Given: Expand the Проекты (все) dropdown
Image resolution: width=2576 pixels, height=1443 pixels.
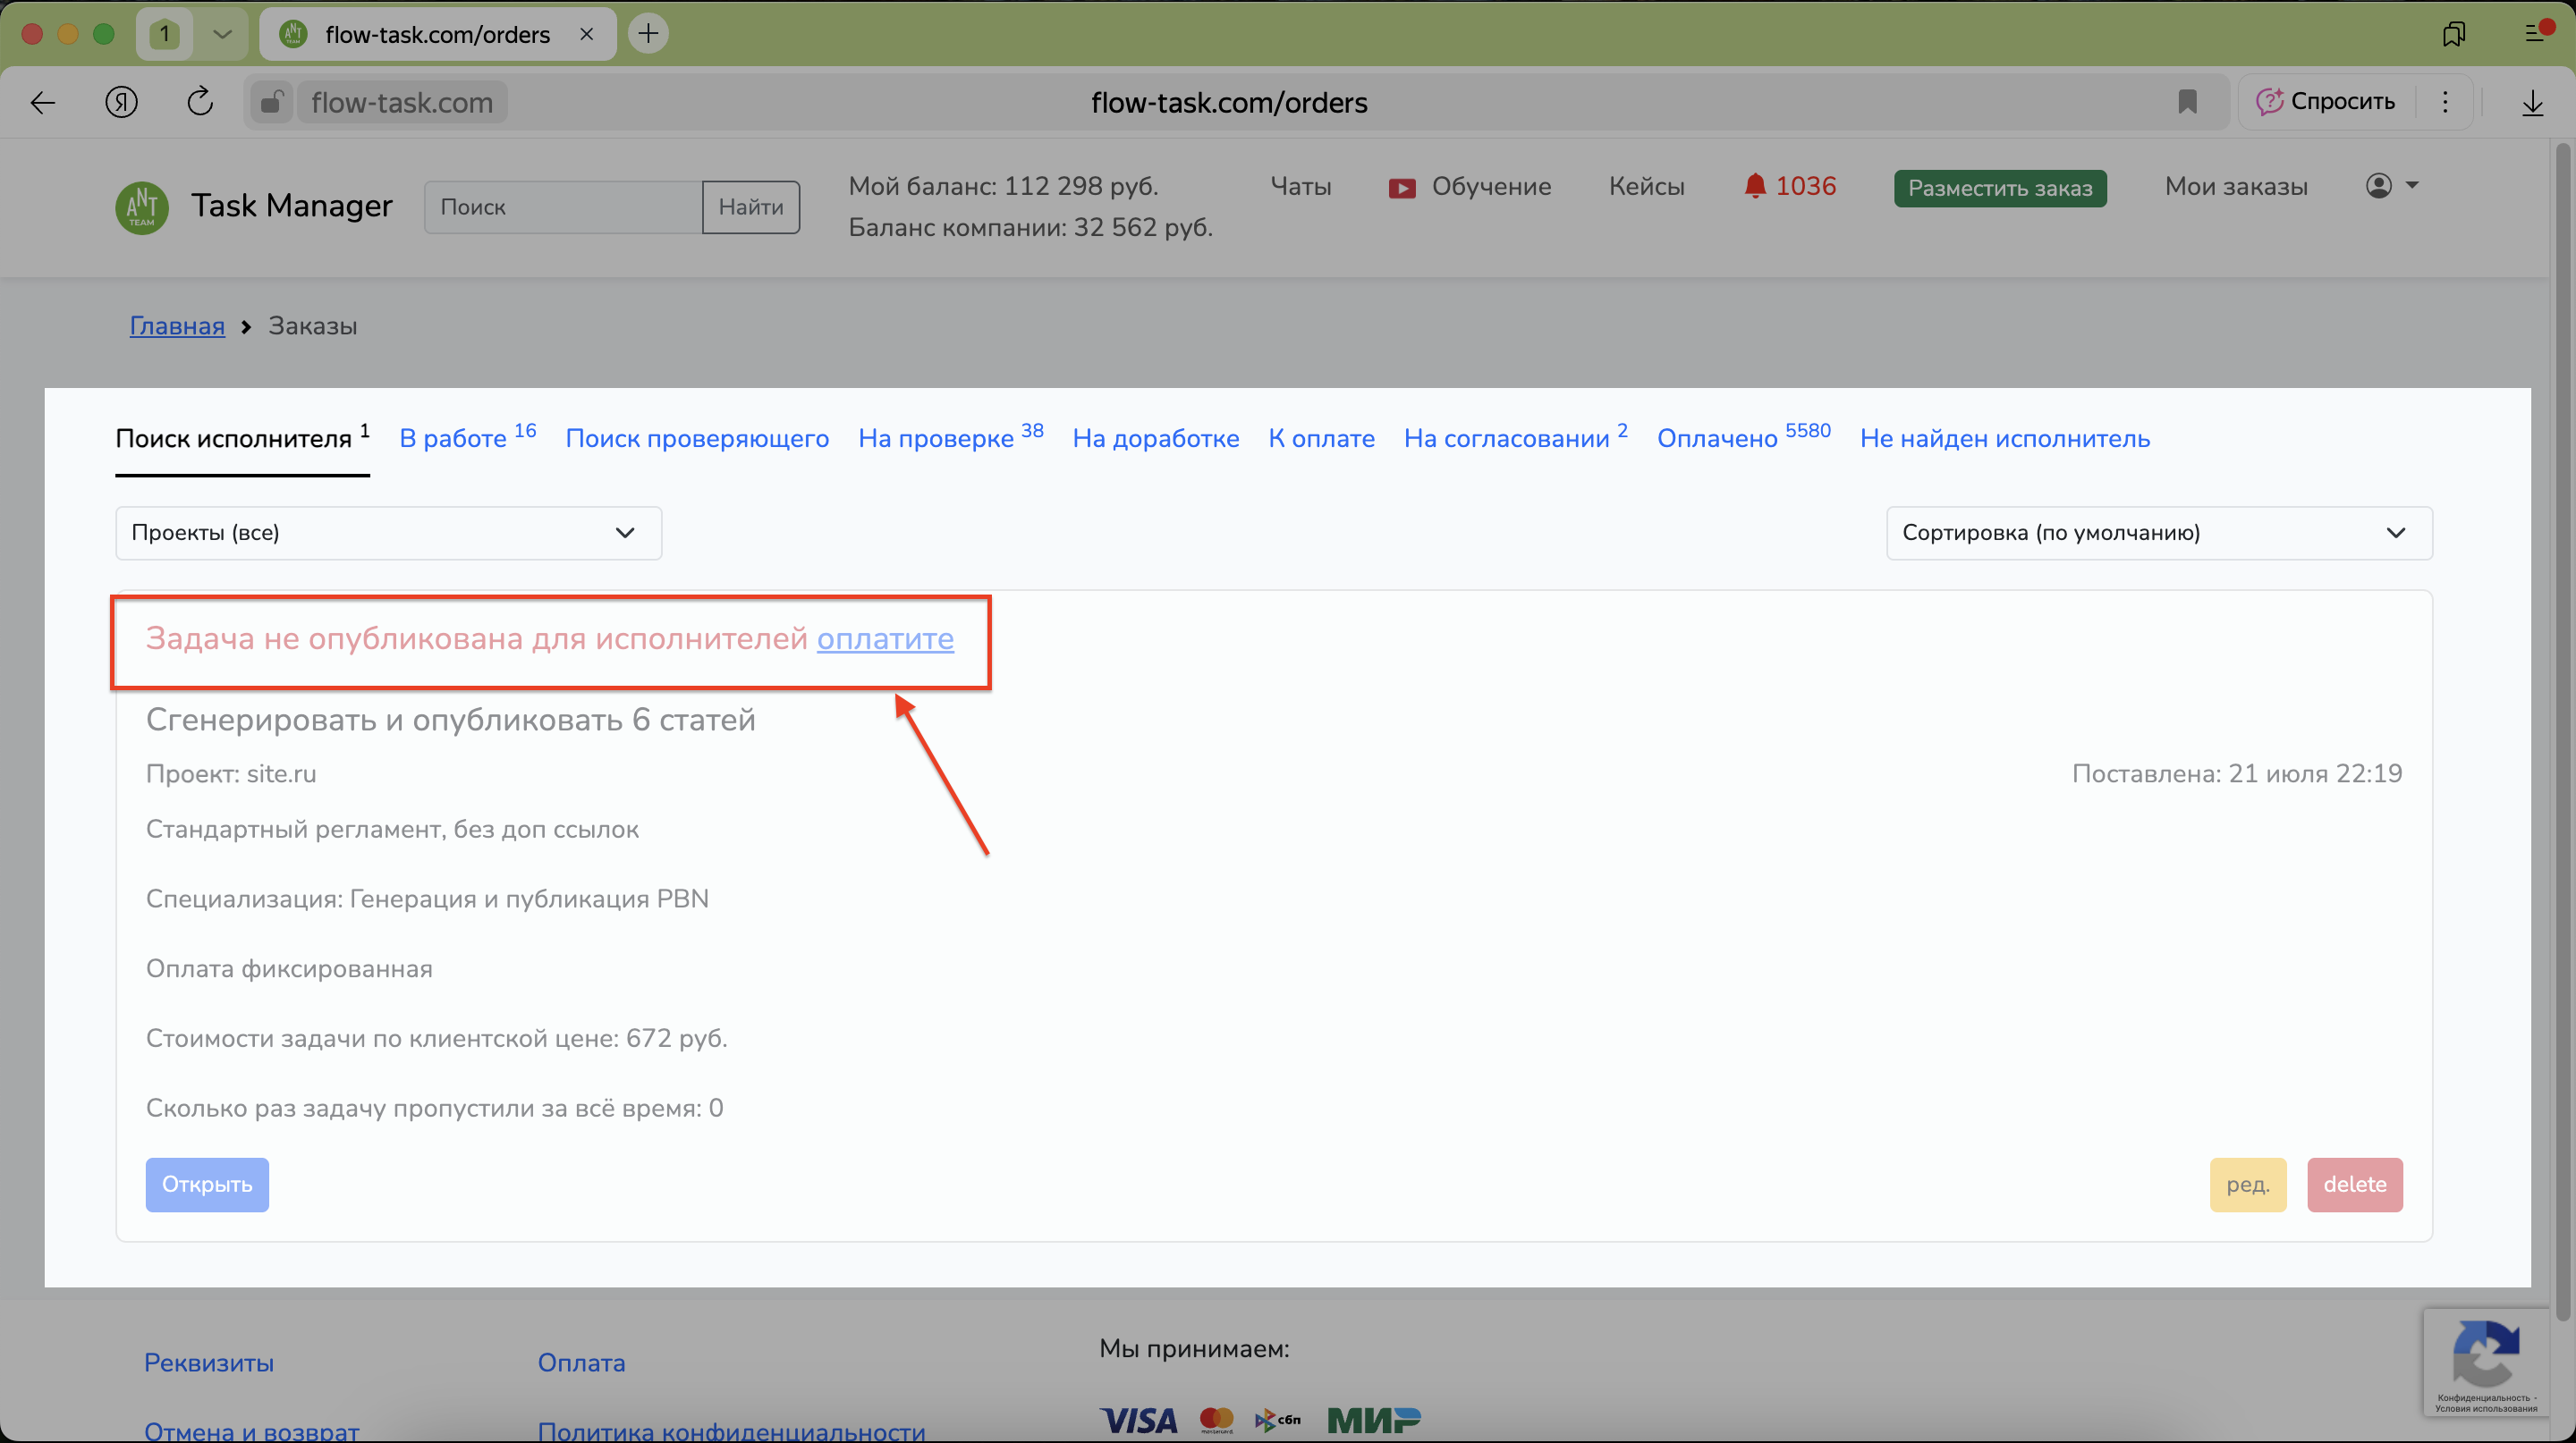Looking at the screenshot, I should 388,533.
